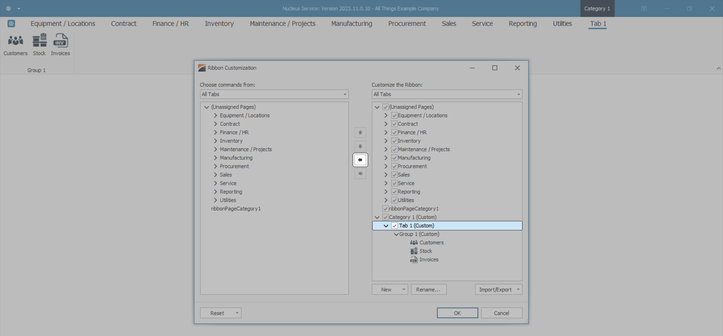Open the Service ribbon tab

(482, 24)
